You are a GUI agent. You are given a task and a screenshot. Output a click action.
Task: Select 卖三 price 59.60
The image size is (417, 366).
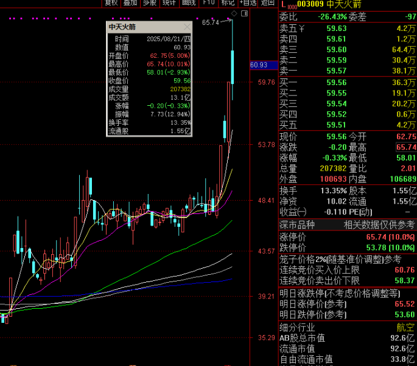(x=337, y=50)
